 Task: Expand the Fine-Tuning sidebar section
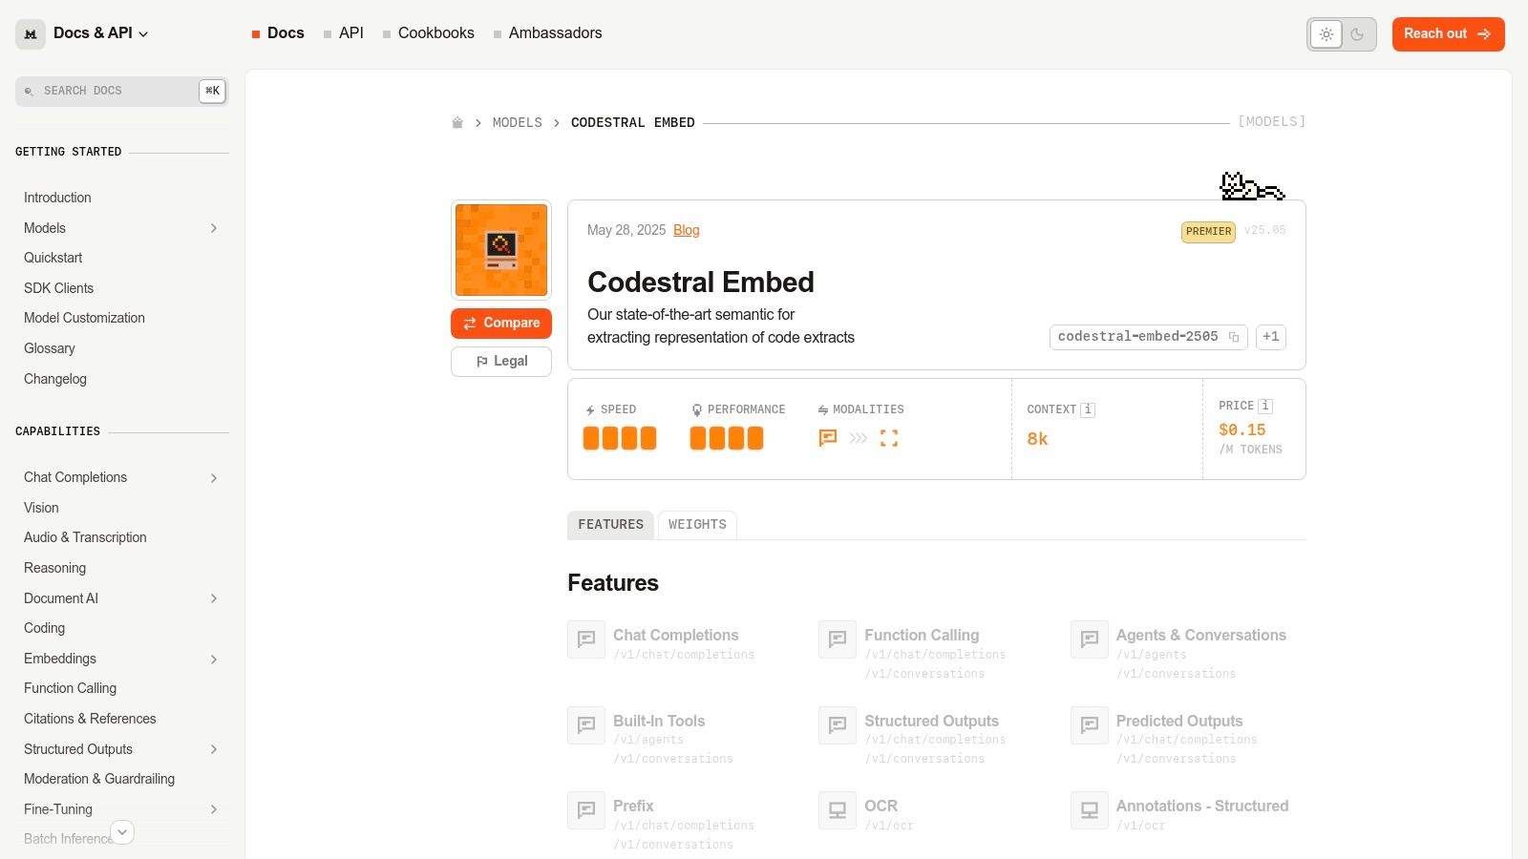(x=214, y=809)
